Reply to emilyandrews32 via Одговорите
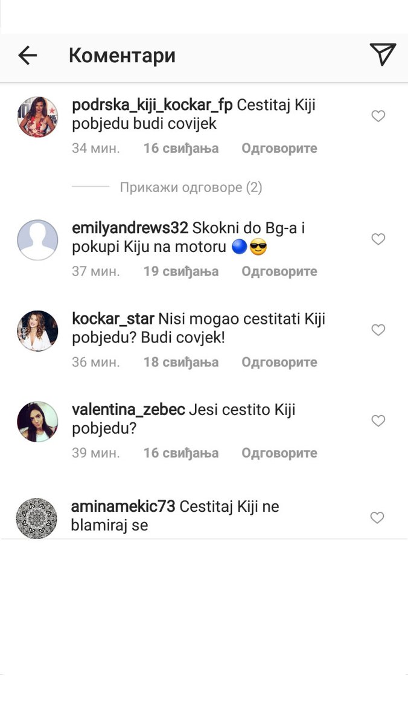This screenshot has height=725, width=408. (279, 271)
